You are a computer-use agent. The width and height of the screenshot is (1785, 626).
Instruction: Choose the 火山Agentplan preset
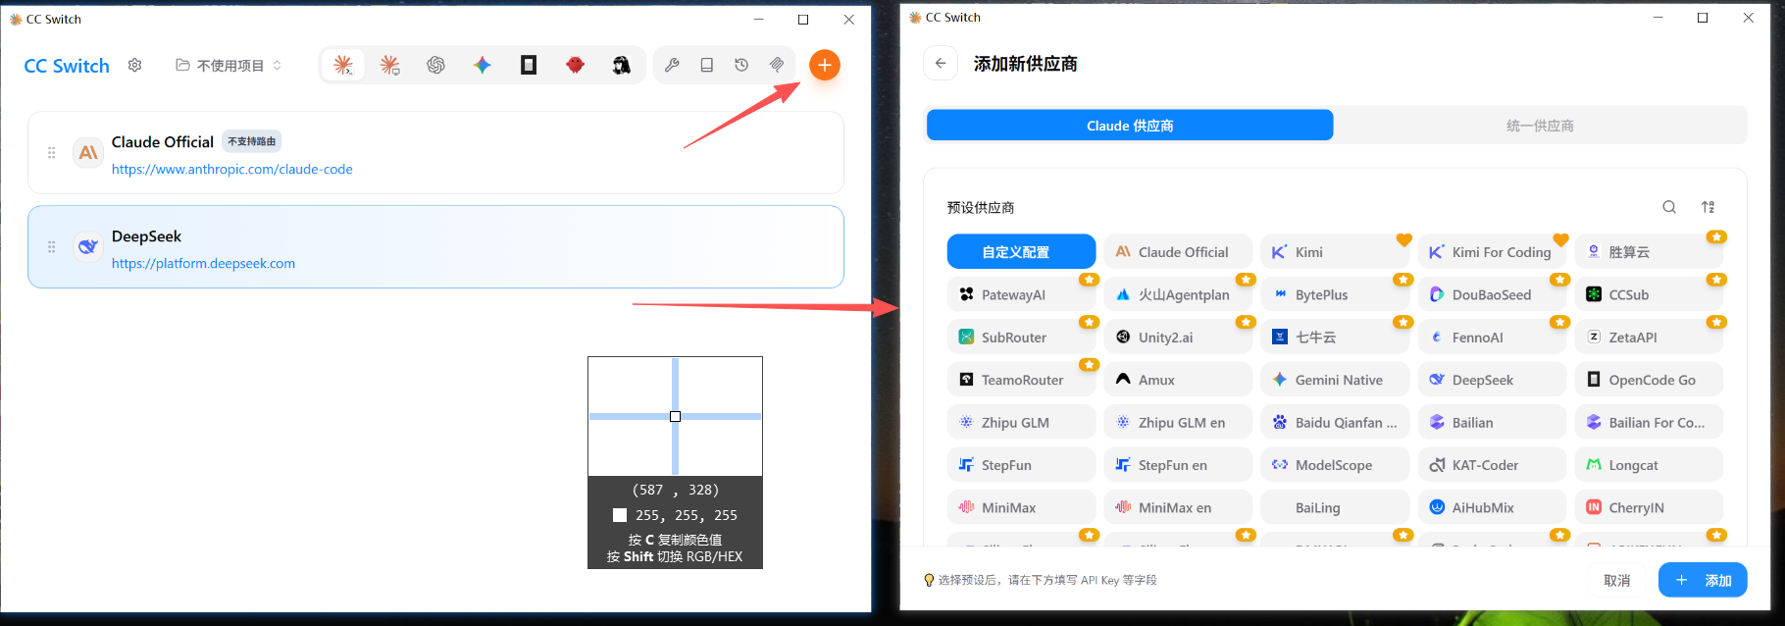(1178, 294)
